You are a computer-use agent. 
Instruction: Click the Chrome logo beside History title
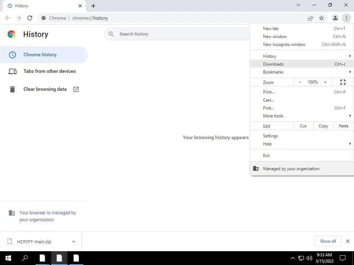[11, 34]
